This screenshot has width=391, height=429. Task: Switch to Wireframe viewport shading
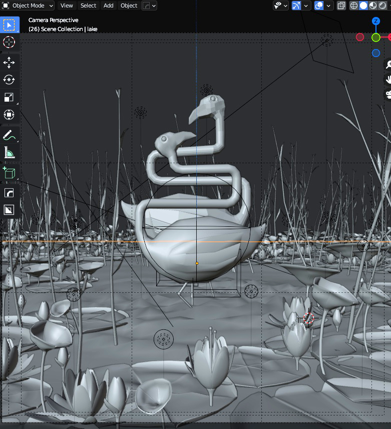click(354, 6)
